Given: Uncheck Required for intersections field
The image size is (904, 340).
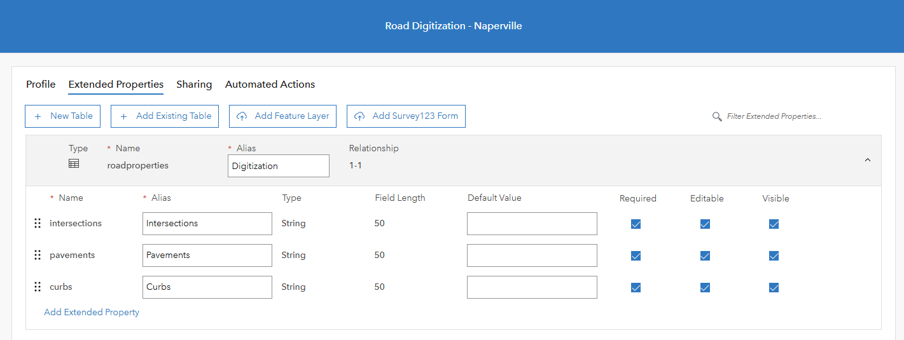Looking at the screenshot, I should [x=636, y=224].
